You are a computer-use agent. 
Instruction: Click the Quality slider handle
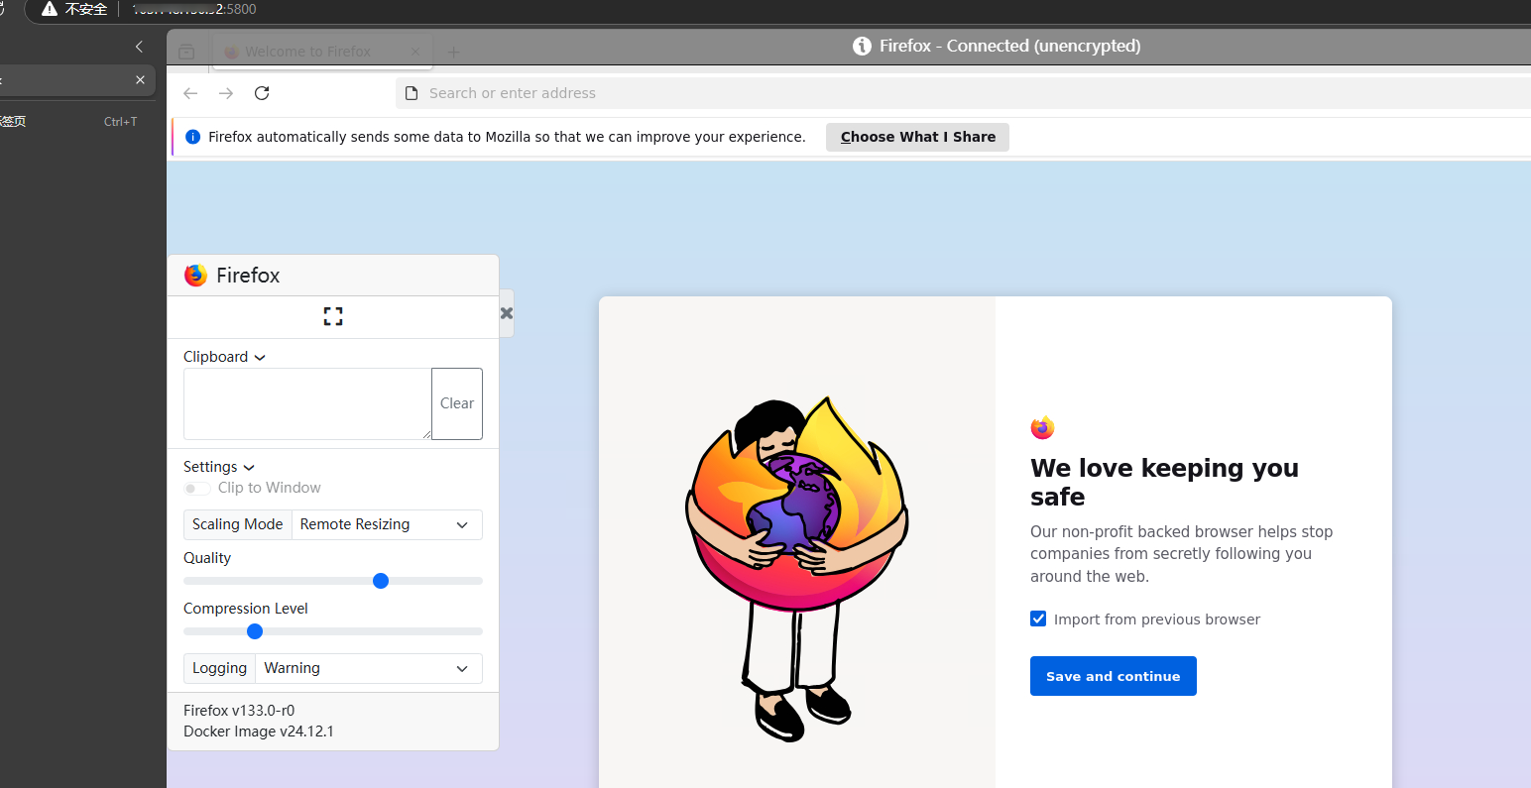pos(381,581)
